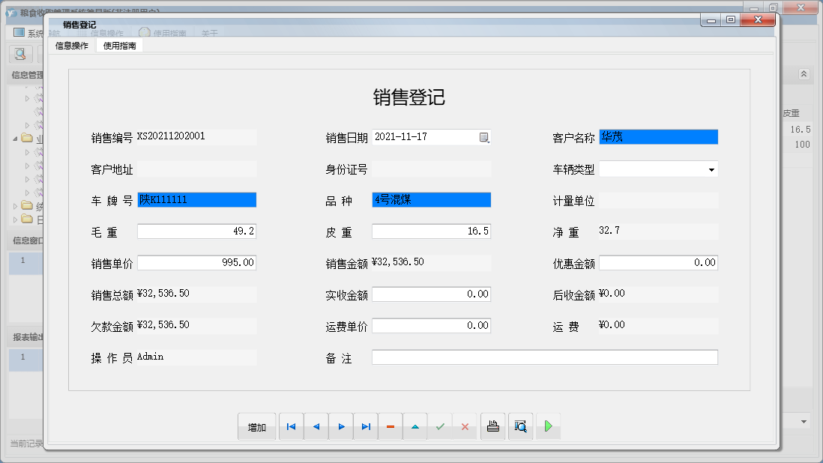Open the print icon
Image resolution: width=823 pixels, height=463 pixels.
(492, 426)
